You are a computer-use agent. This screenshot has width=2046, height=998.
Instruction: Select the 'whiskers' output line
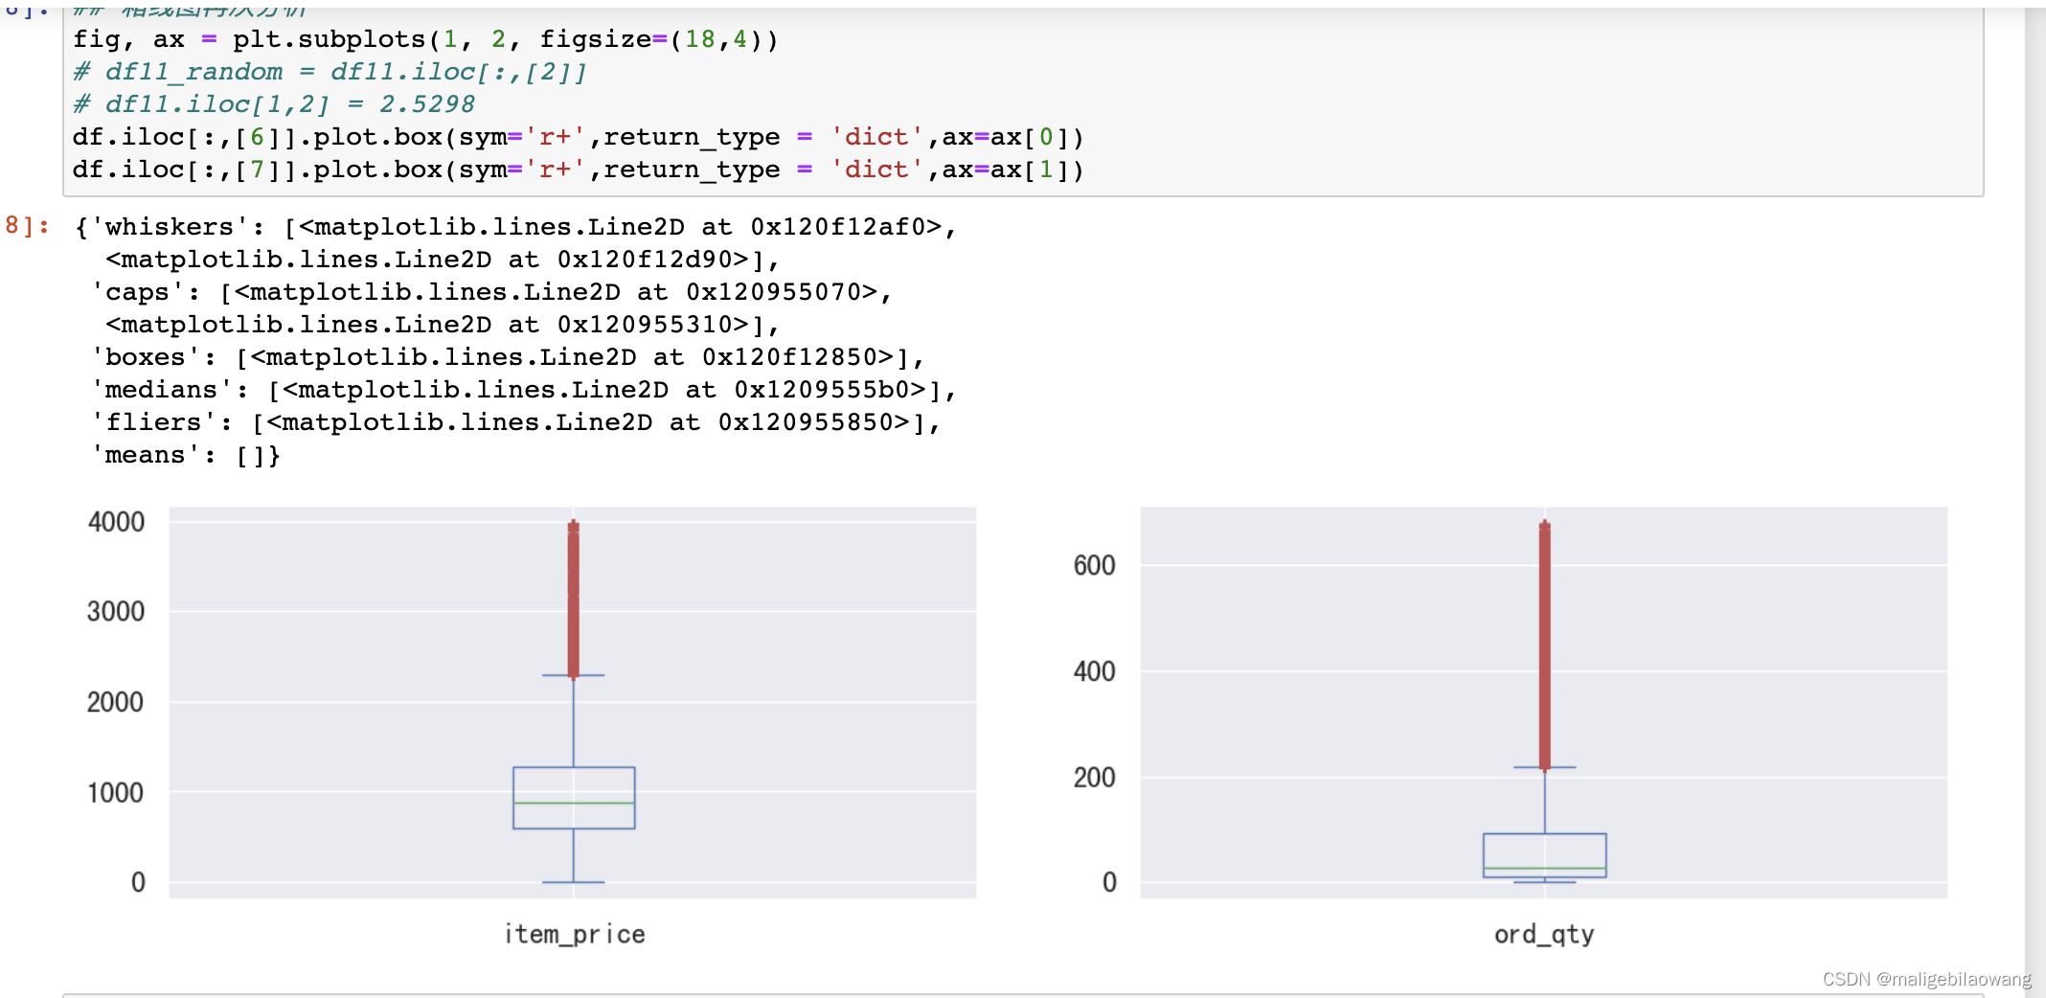coord(515,227)
